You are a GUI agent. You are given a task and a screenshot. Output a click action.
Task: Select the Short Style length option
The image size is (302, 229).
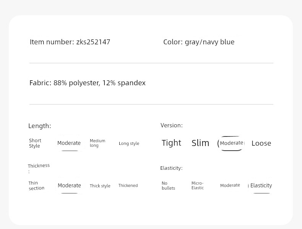tap(35, 143)
